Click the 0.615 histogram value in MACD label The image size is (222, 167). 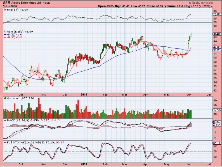55,120
